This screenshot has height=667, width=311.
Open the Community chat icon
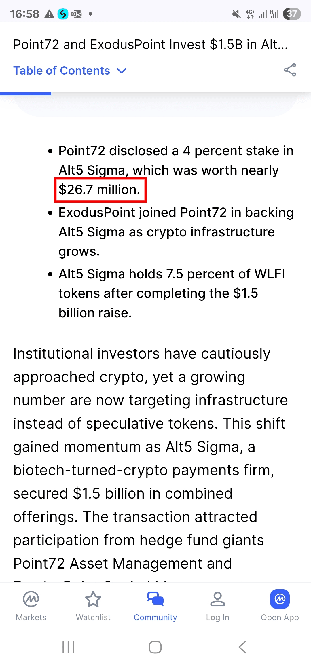click(x=155, y=599)
